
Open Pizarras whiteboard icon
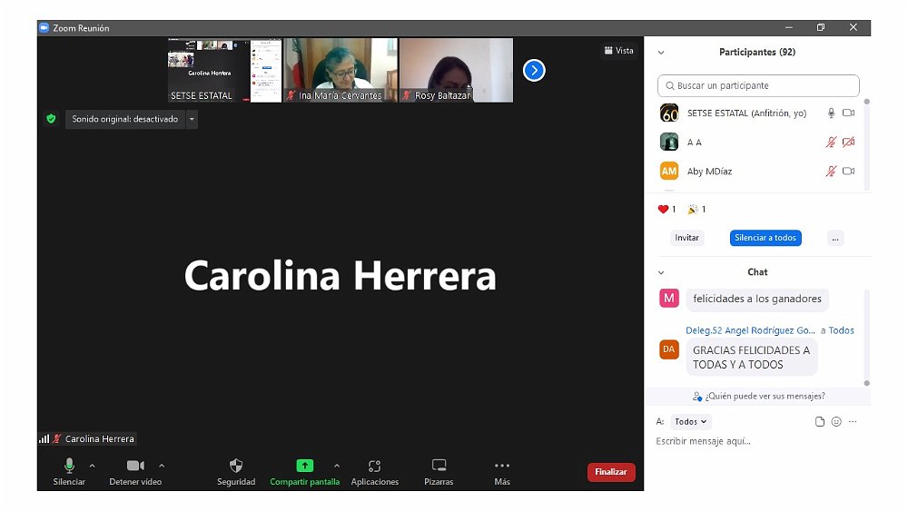point(439,466)
